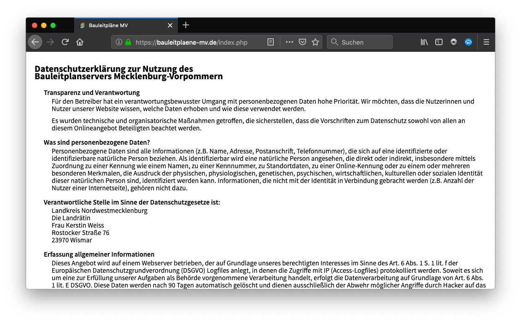Click the back navigation arrow

(x=35, y=42)
